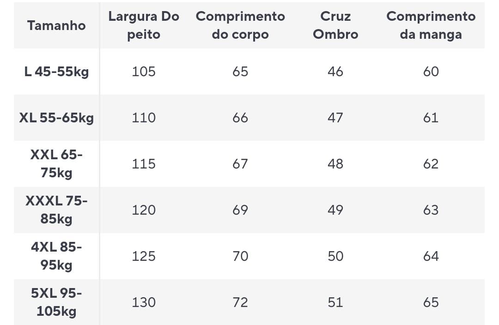The height and width of the screenshot is (325, 499).
Task: Select shoulder value 51
Action: click(335, 302)
